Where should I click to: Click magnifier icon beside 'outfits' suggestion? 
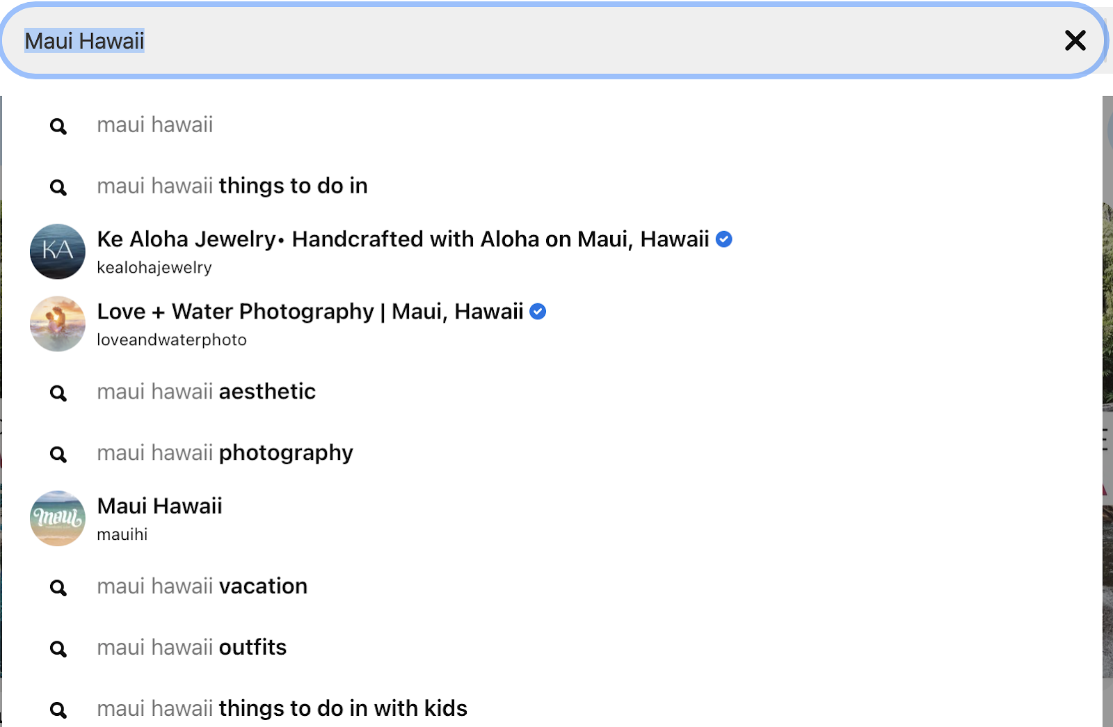pos(58,650)
